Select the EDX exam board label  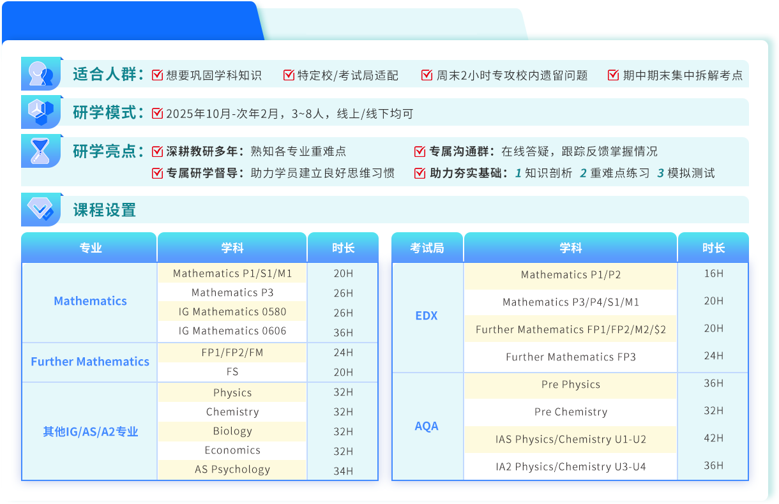coord(427,316)
